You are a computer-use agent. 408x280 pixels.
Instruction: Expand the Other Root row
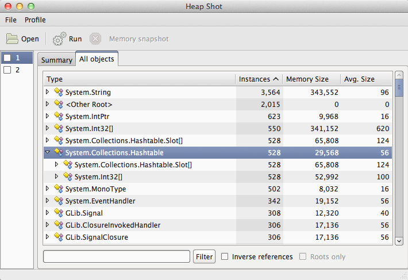pos(48,104)
